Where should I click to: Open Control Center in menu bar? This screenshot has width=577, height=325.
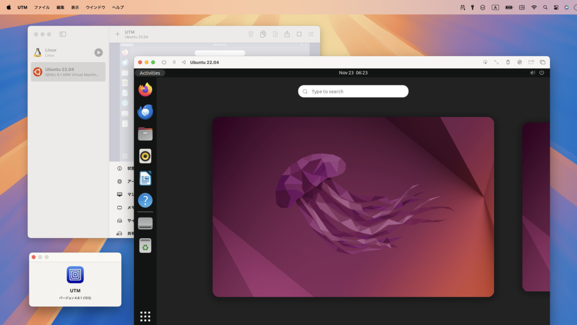click(556, 7)
